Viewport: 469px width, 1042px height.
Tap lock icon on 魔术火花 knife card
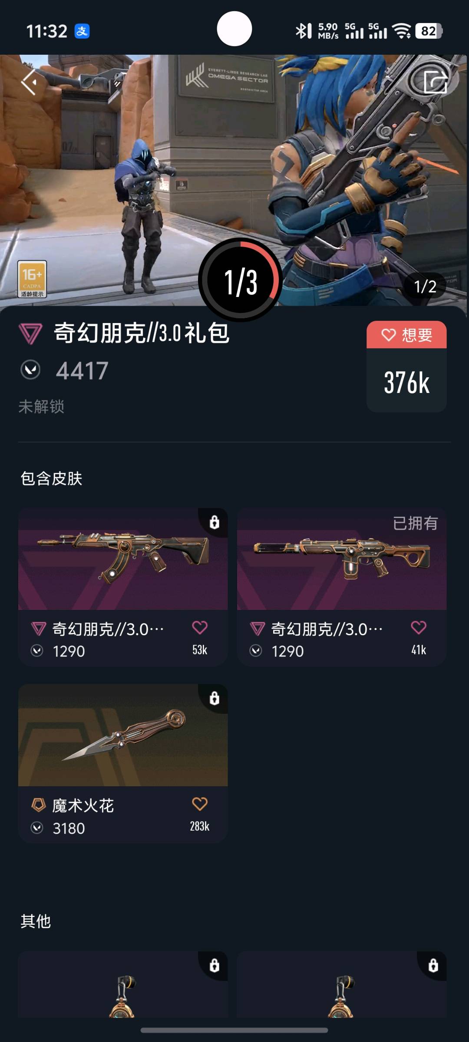(x=214, y=698)
